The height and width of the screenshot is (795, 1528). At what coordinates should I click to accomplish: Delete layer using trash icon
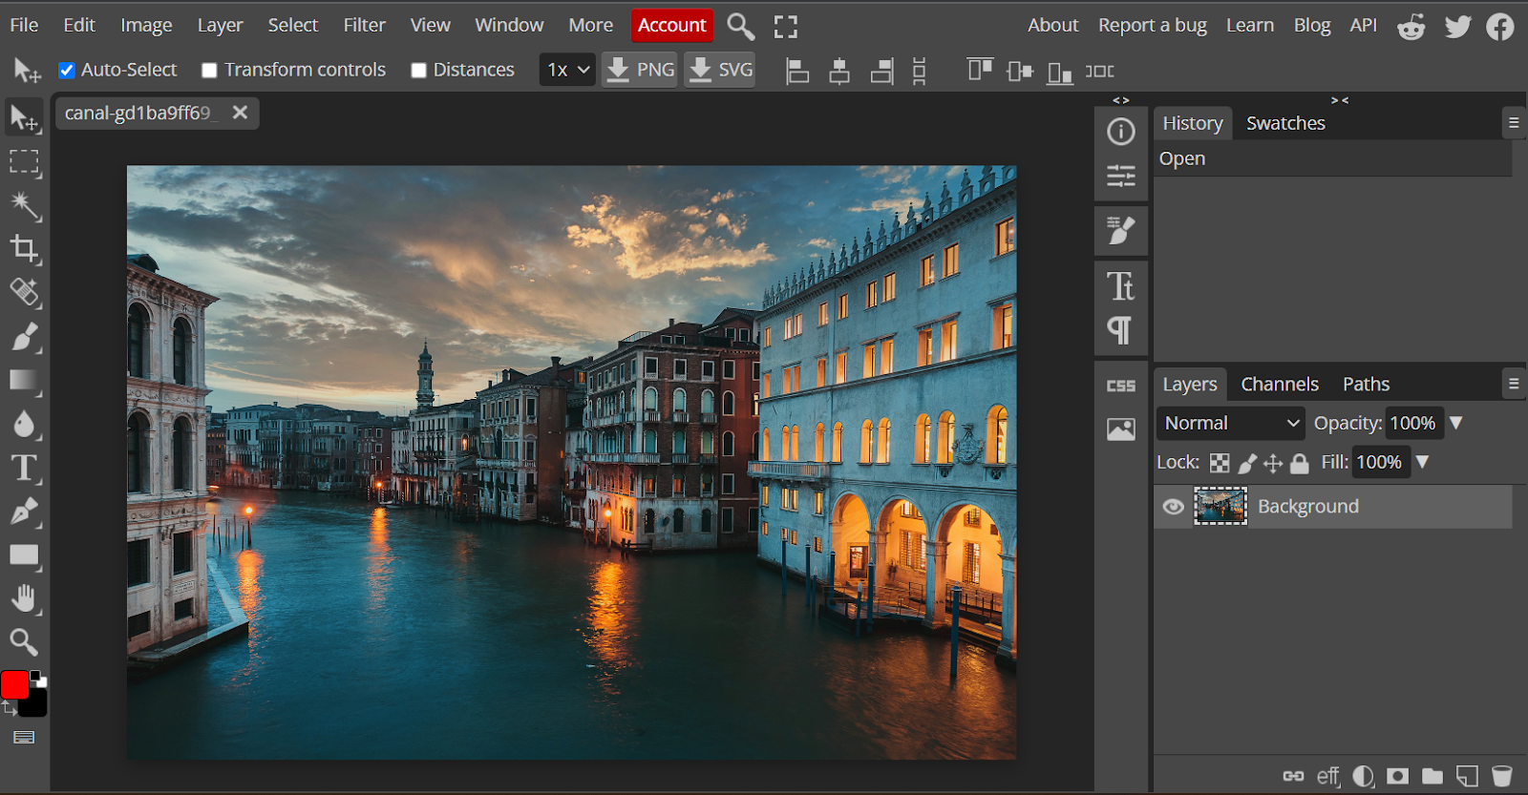tap(1501, 775)
